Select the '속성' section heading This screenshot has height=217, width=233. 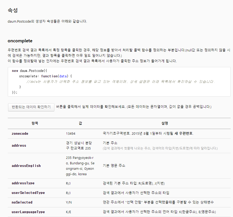pos(13,10)
